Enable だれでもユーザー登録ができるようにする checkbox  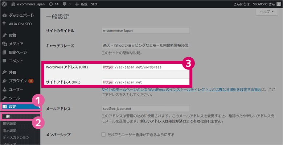pyautogui.click(x=103, y=135)
